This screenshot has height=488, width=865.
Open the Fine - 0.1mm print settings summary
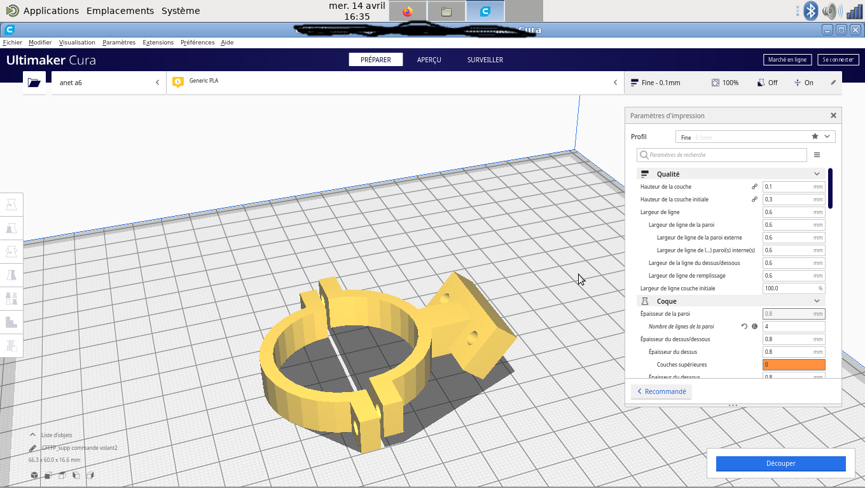655,83
